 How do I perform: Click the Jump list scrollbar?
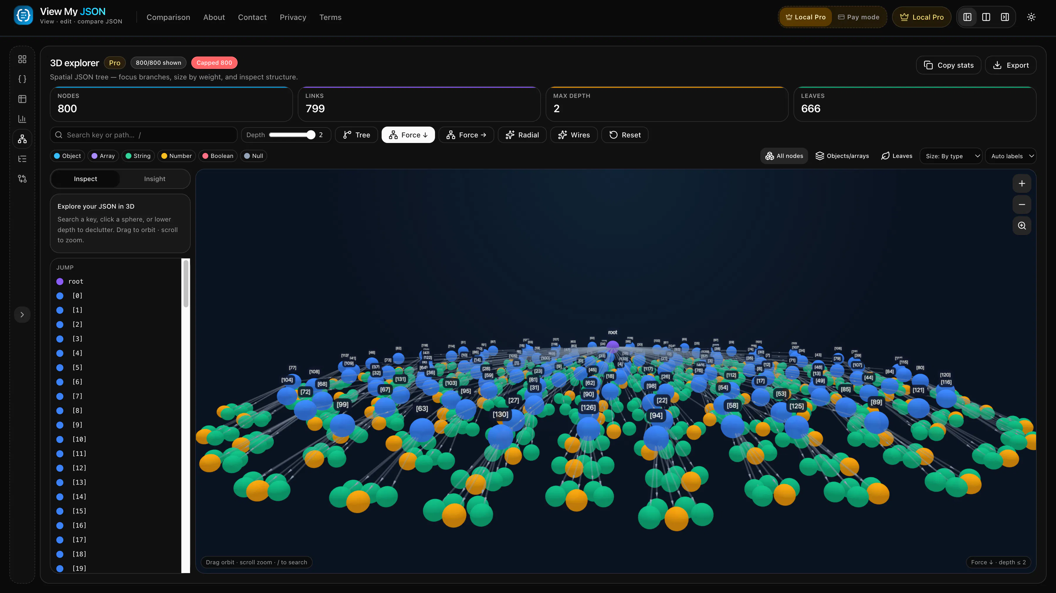click(x=186, y=283)
